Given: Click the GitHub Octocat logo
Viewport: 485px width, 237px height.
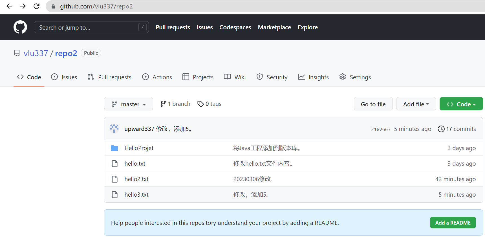Looking at the screenshot, I should [20, 27].
